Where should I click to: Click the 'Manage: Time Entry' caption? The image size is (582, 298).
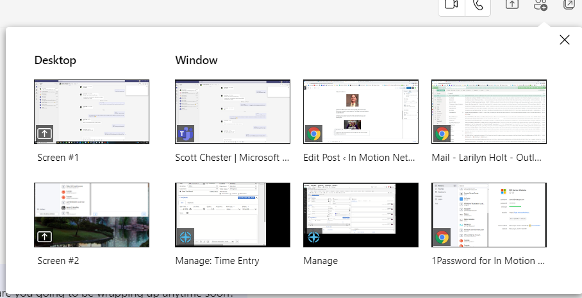click(217, 261)
